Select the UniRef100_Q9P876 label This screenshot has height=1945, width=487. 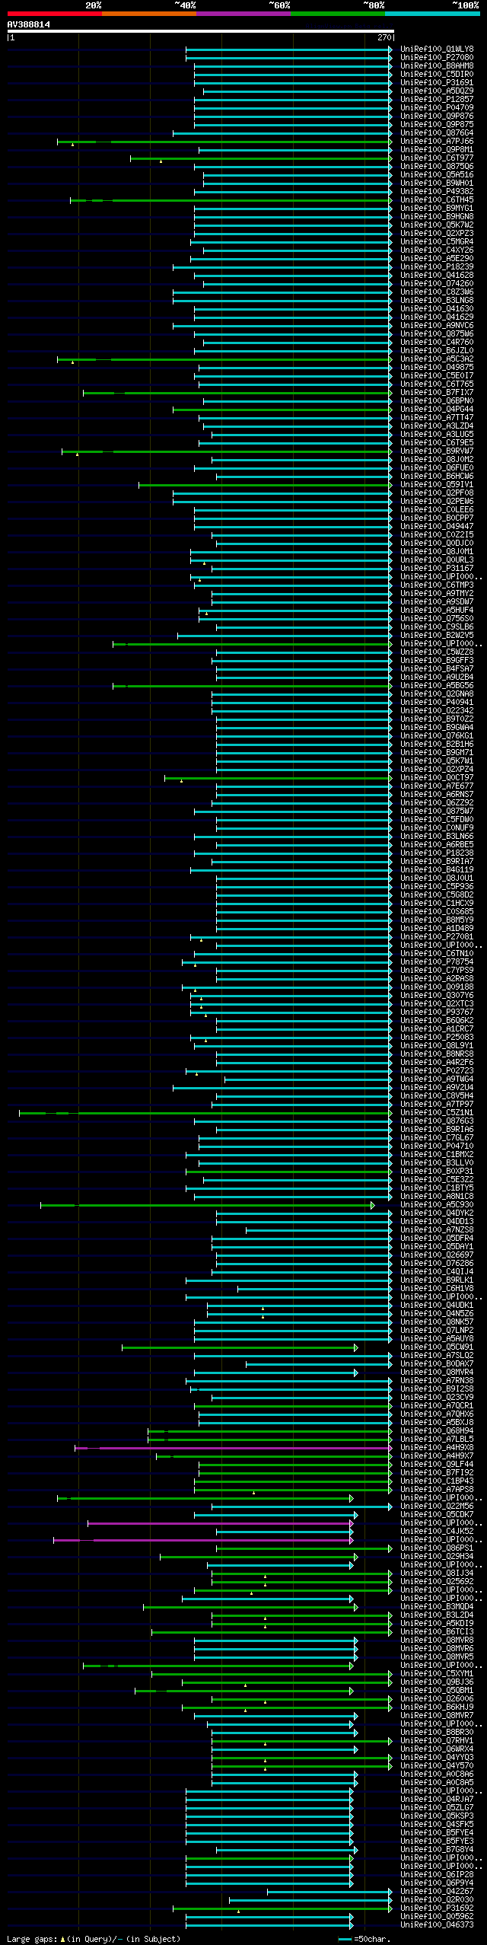coord(437,116)
